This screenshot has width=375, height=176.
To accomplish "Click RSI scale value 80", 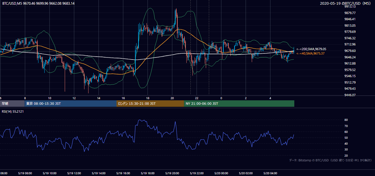I will click(346, 120).
